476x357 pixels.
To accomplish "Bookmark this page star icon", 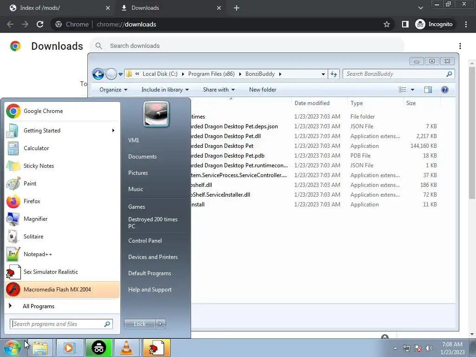I will 386,24.
